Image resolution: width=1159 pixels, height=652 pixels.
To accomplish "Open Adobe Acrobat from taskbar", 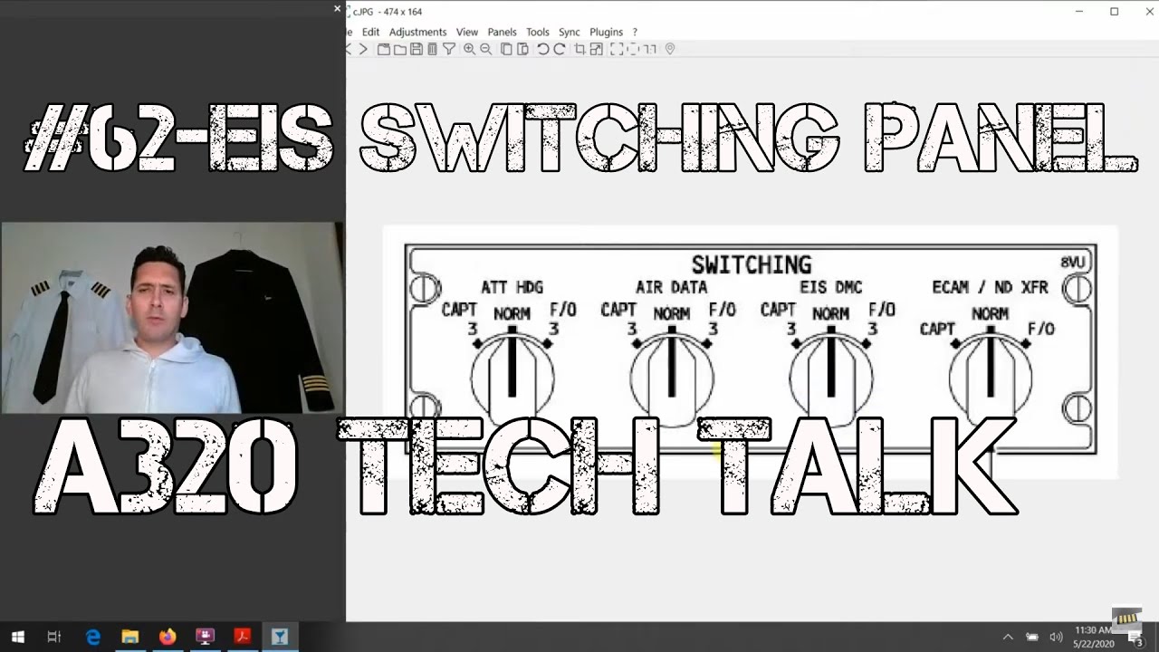I will pyautogui.click(x=242, y=638).
